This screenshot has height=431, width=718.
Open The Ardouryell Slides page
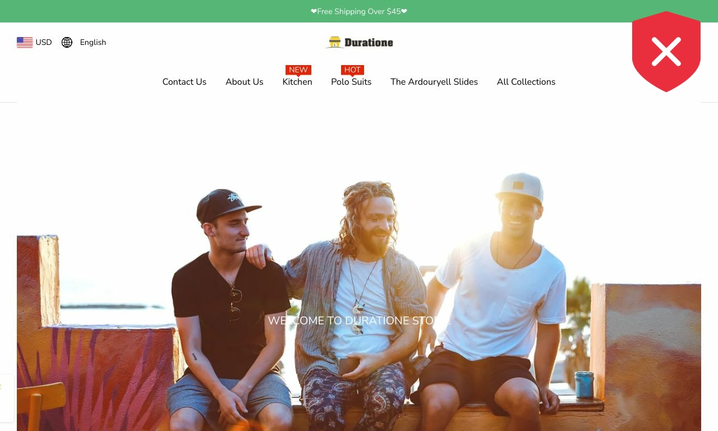(x=434, y=82)
